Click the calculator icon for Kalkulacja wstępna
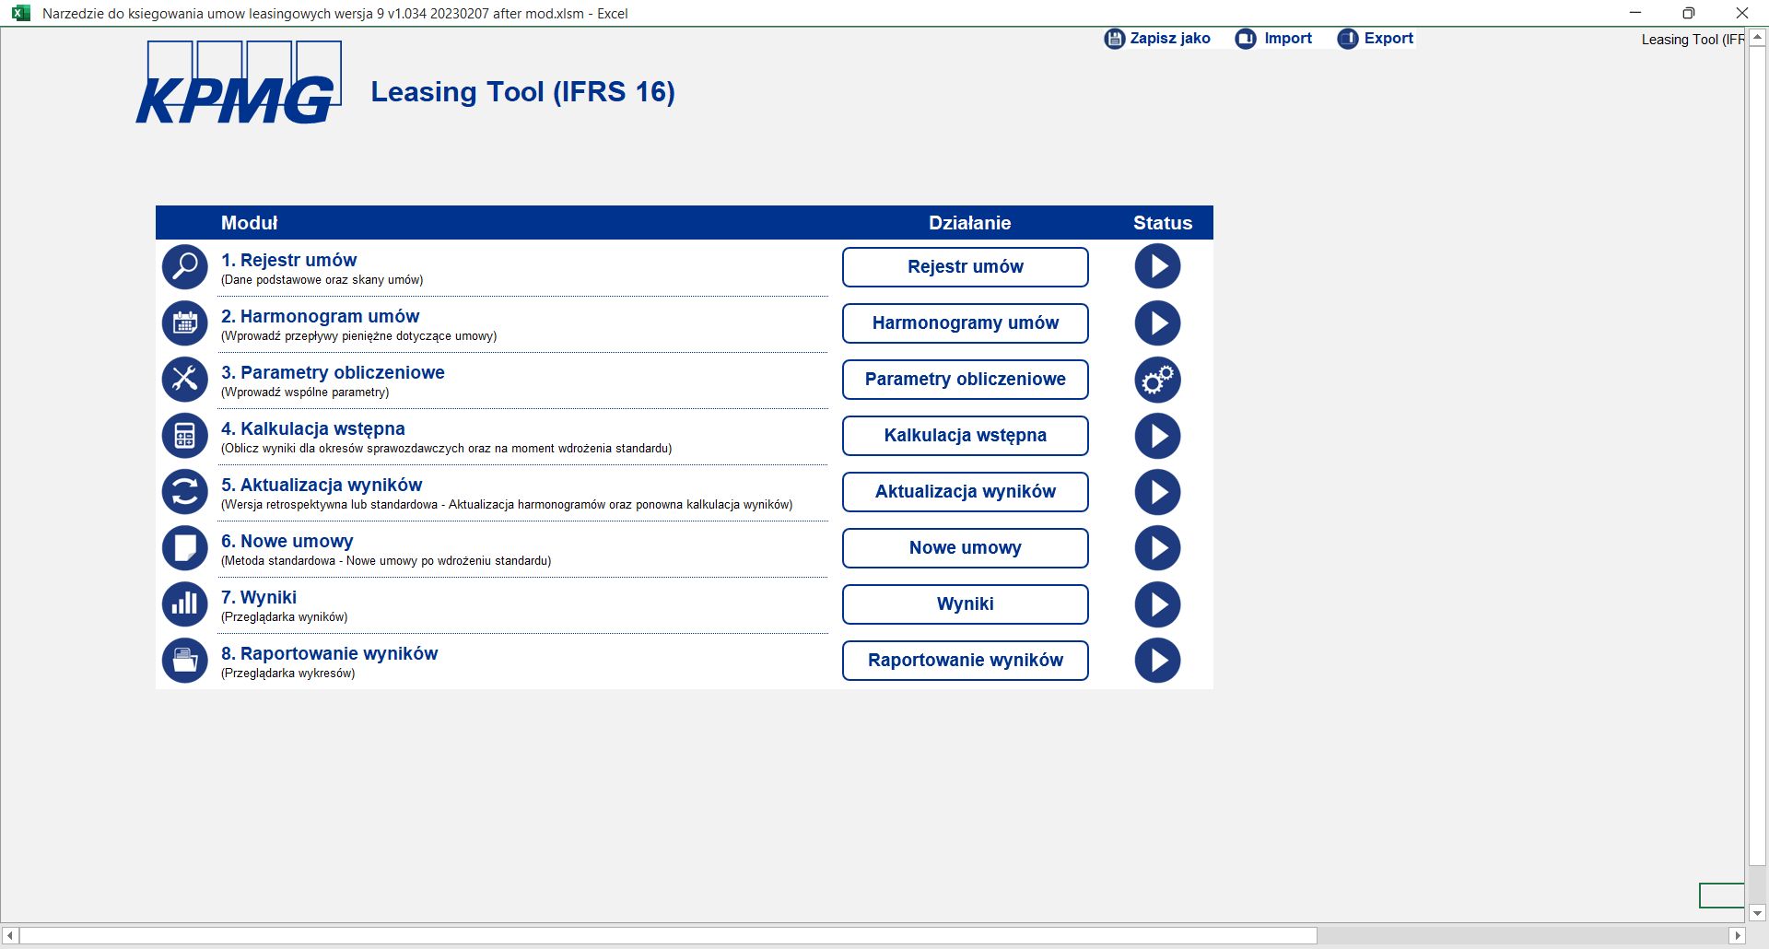This screenshot has height=949, width=1769. click(185, 436)
